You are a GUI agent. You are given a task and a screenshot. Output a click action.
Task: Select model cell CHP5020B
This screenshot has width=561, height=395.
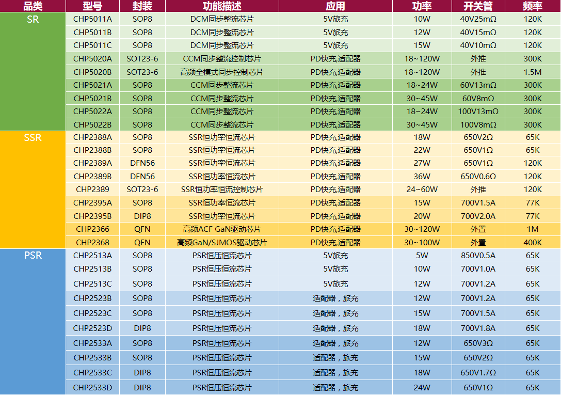pos(93,72)
